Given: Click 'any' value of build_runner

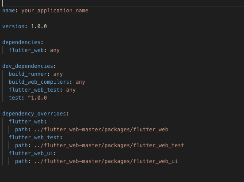Looking at the screenshot, I should pyautogui.click(x=58, y=74).
